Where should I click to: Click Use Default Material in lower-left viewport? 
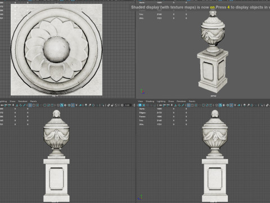tap(65, 105)
